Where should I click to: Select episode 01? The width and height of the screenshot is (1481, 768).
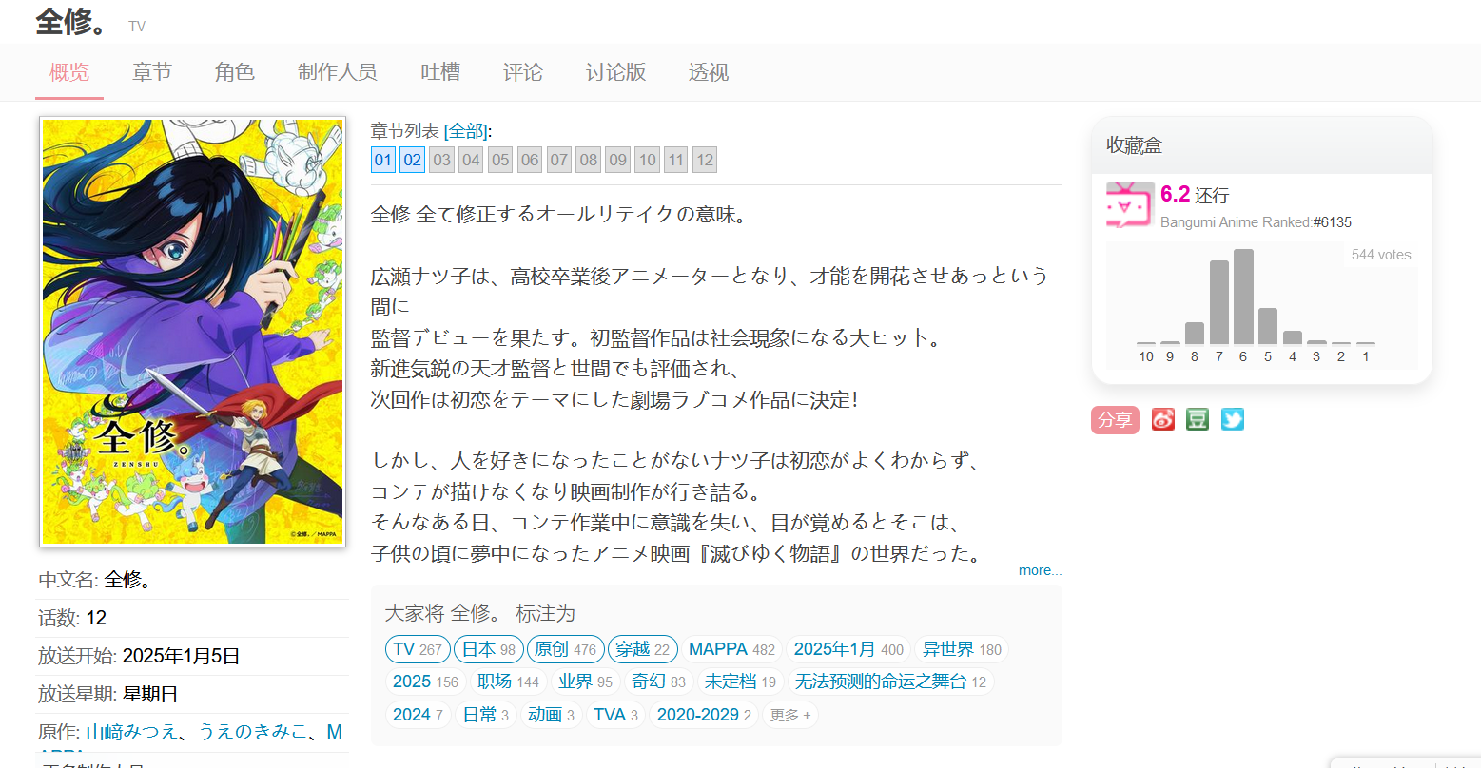[x=383, y=160]
